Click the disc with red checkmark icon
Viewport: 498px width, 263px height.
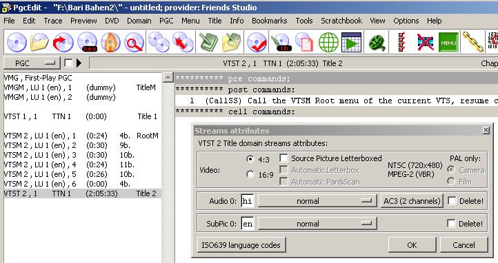pyautogui.click(x=257, y=42)
